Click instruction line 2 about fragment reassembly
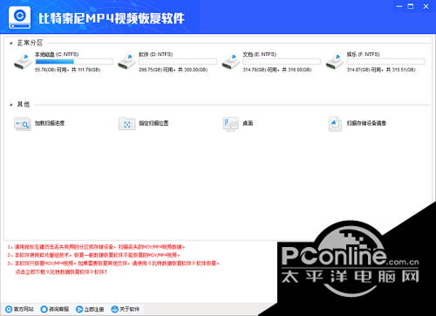Screen dimensions: 436x316 click(x=93, y=255)
